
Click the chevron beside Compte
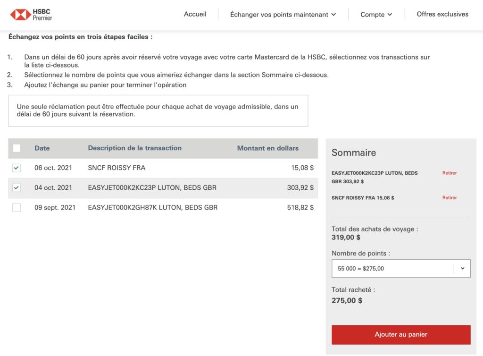(x=390, y=15)
